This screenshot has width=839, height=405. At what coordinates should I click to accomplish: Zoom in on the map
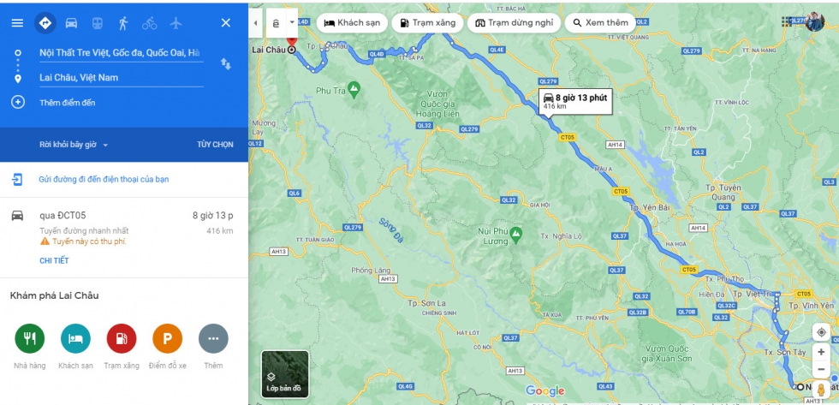821,352
